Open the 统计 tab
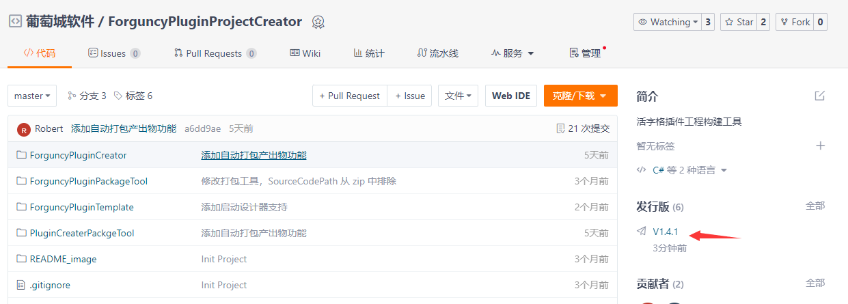The image size is (848, 304). pyautogui.click(x=369, y=53)
